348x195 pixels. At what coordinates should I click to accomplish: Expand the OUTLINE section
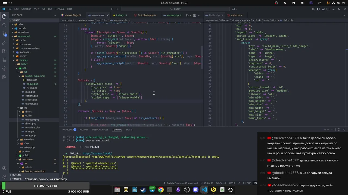point(34,175)
